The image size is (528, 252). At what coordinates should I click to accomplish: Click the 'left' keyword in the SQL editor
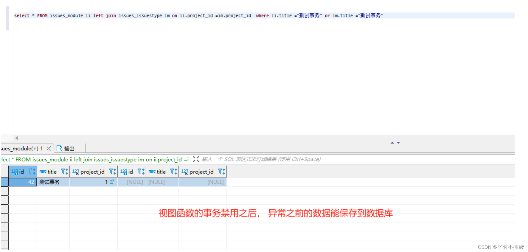[98, 16]
